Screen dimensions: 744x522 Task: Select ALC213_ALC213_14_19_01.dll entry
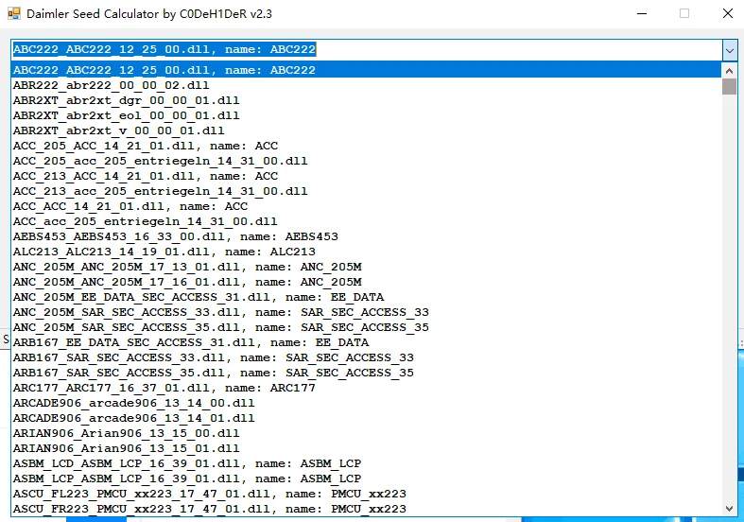coord(366,252)
